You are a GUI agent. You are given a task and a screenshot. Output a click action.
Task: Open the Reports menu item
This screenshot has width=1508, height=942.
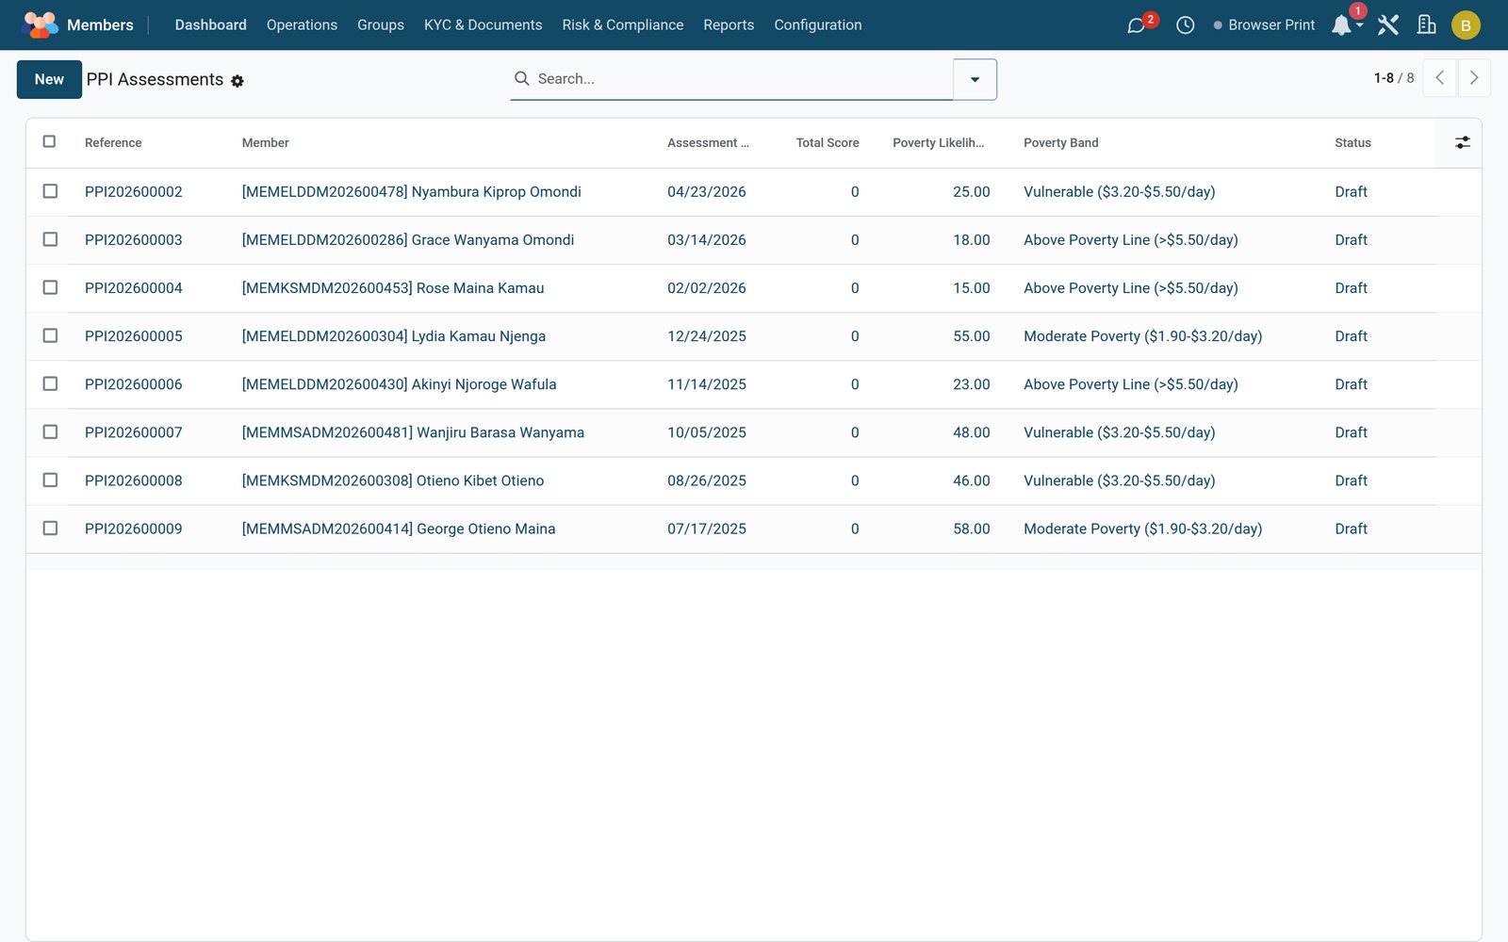[729, 25]
